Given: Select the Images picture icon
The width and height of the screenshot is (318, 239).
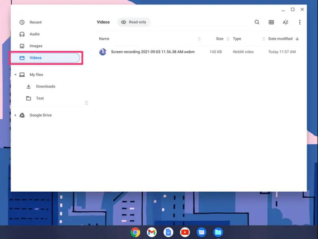Looking at the screenshot, I should [x=22, y=46].
